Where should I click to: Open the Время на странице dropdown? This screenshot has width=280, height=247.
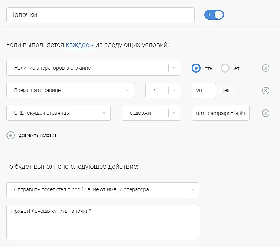128,91
